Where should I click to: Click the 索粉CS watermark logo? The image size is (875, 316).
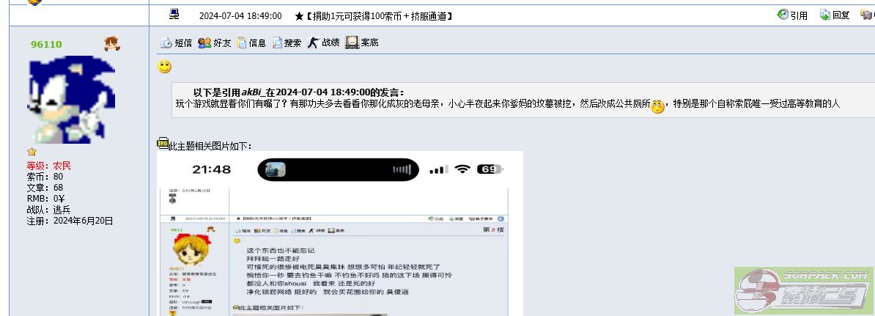pos(804,291)
